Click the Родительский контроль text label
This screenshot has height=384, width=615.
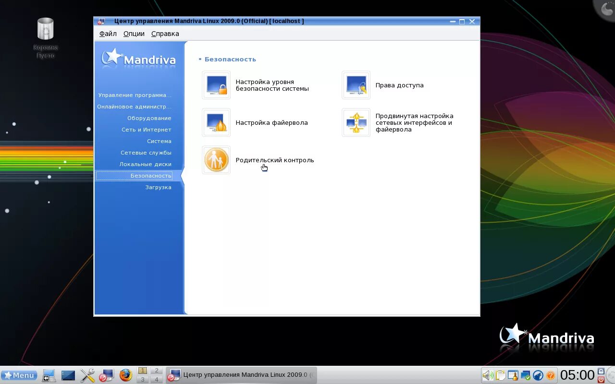(275, 160)
